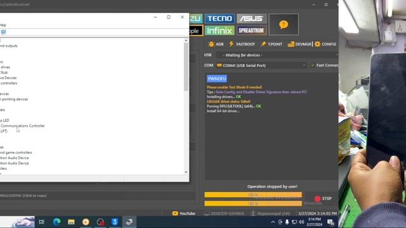
Task: Click scroll up arrow in Device Manager
Action: click(x=186, y=41)
